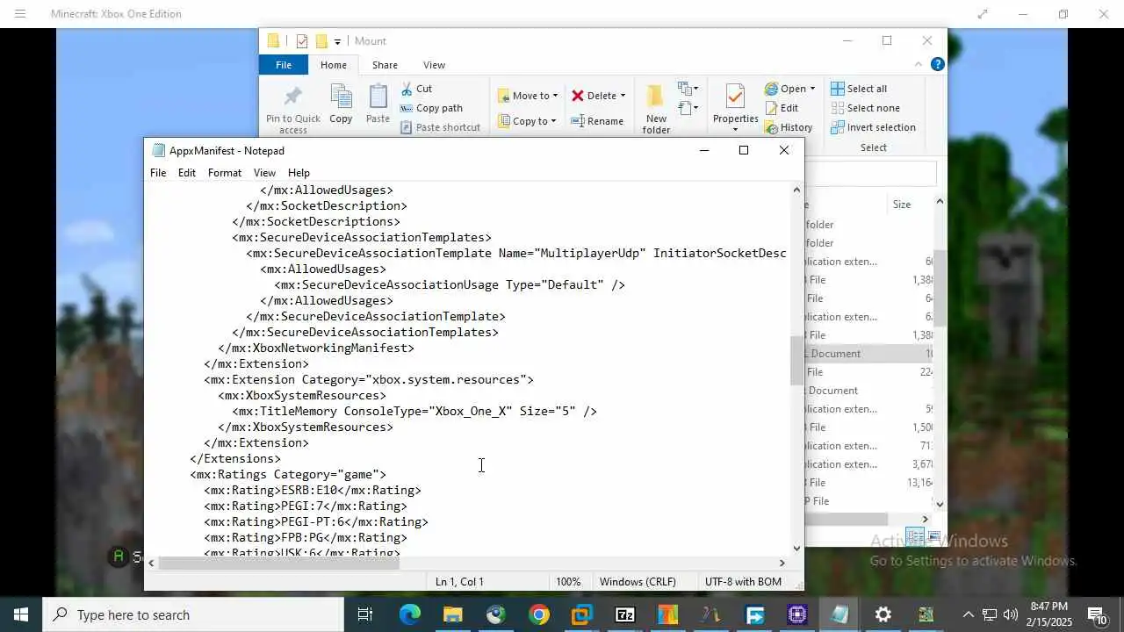Open Task View on taskbar
The width and height of the screenshot is (1124, 632).
(365, 614)
